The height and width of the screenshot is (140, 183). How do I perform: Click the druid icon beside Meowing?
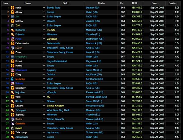pos(13,79)
